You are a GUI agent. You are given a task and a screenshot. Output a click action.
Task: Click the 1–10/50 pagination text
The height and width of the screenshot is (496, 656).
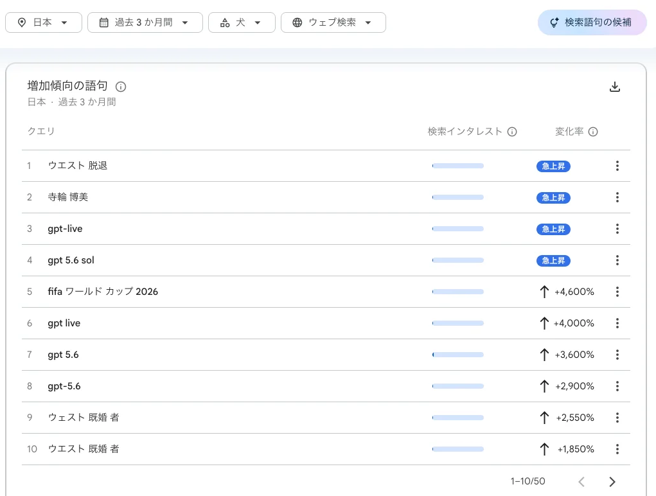(x=527, y=481)
